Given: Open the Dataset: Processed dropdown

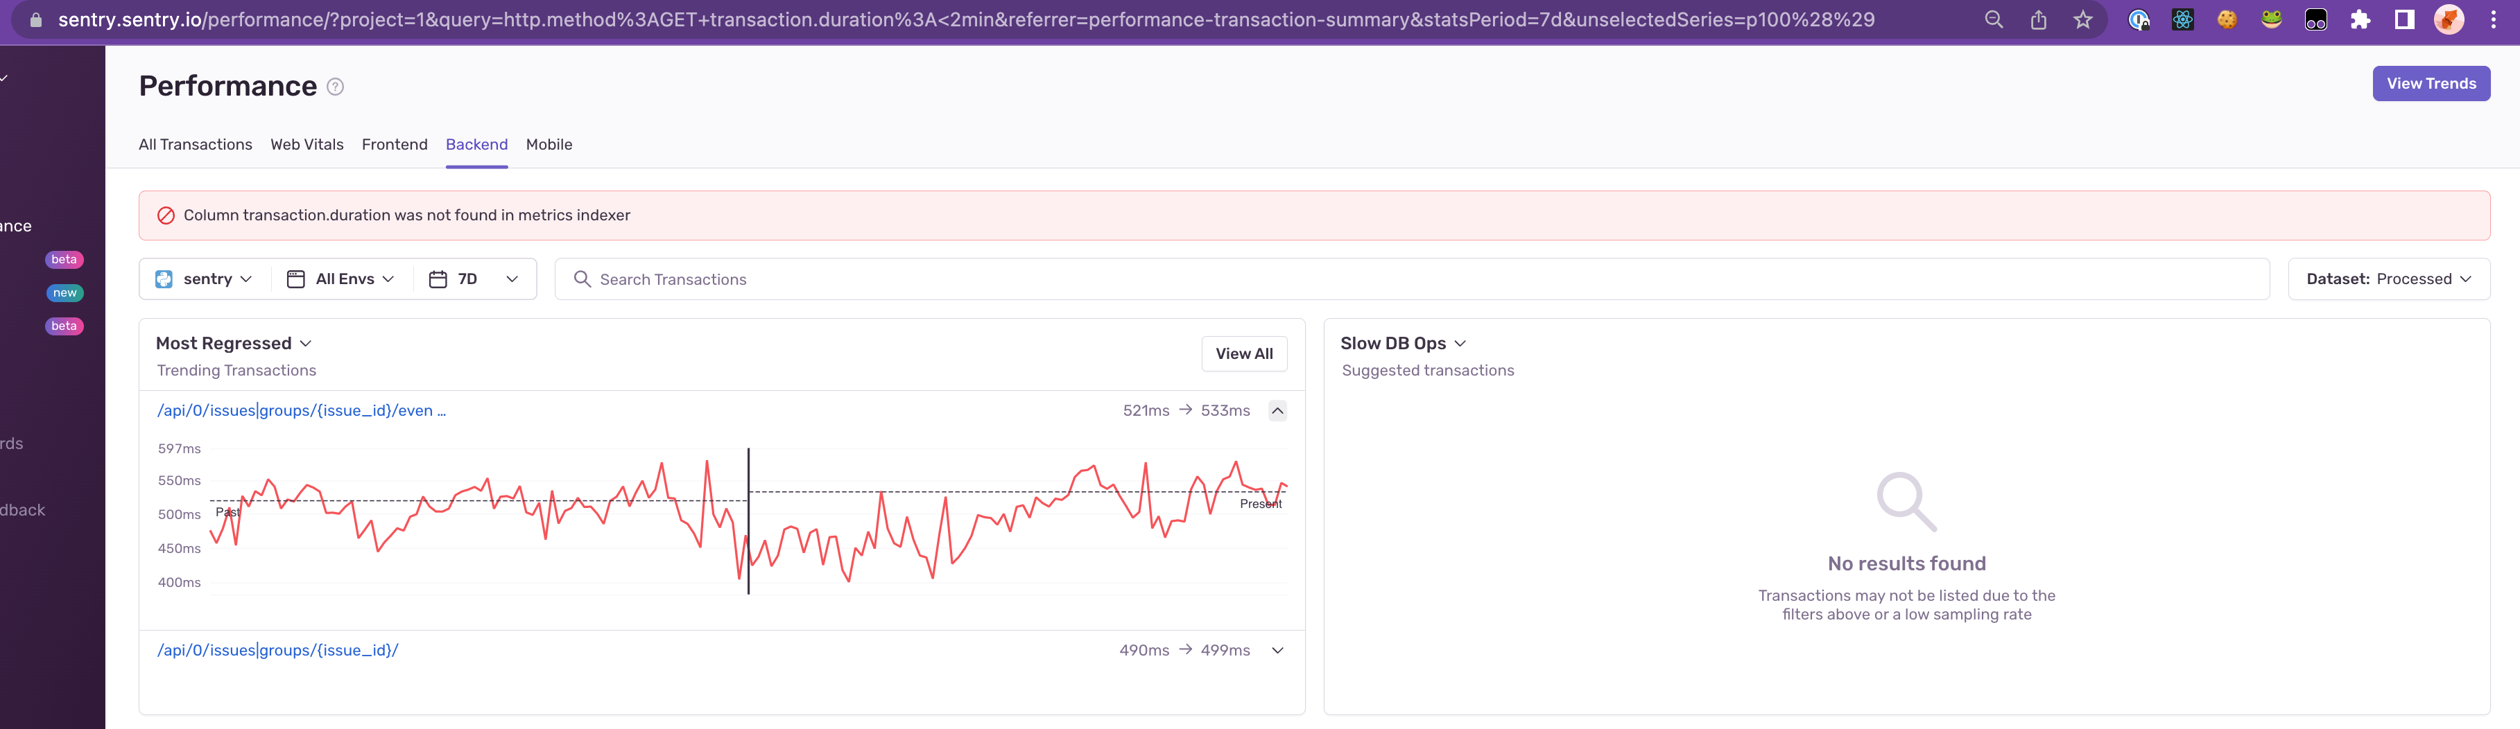Looking at the screenshot, I should tap(2388, 279).
